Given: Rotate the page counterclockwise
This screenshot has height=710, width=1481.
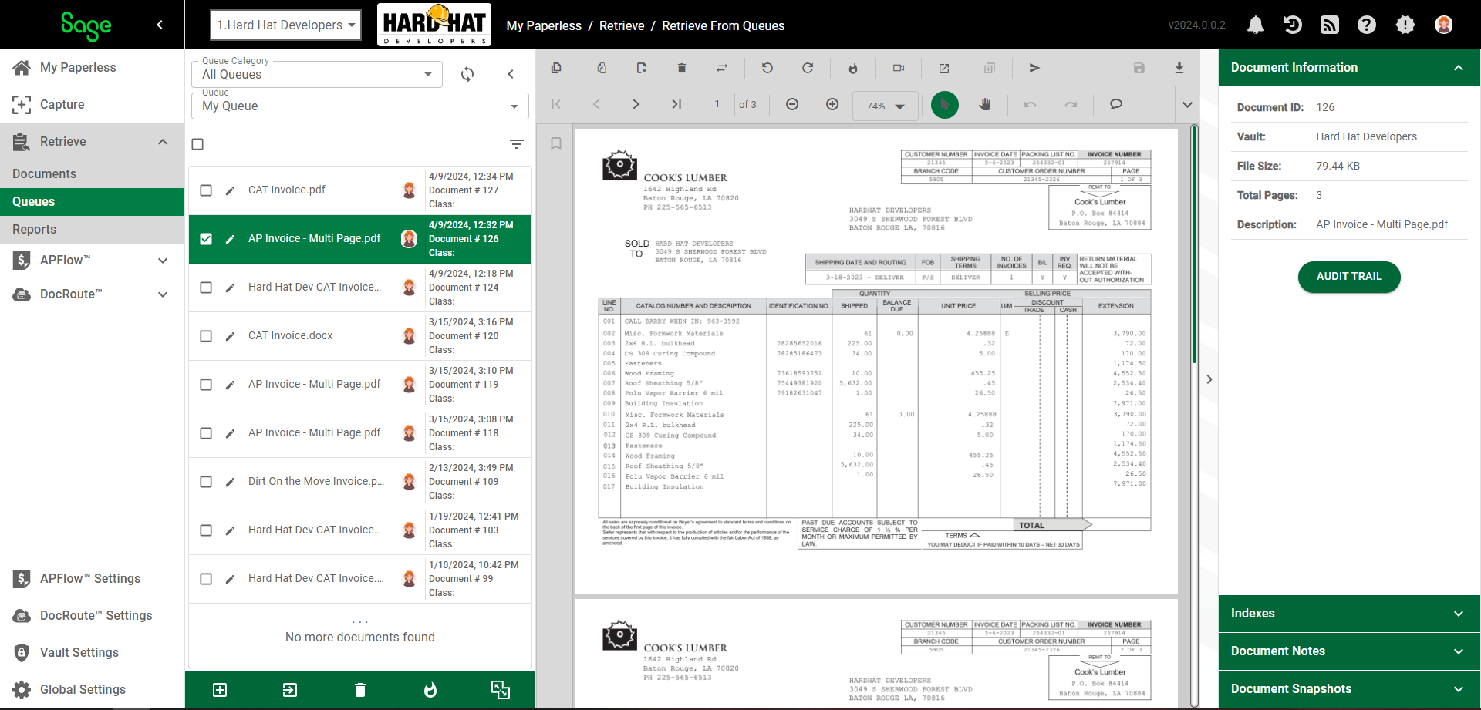Looking at the screenshot, I should [767, 68].
